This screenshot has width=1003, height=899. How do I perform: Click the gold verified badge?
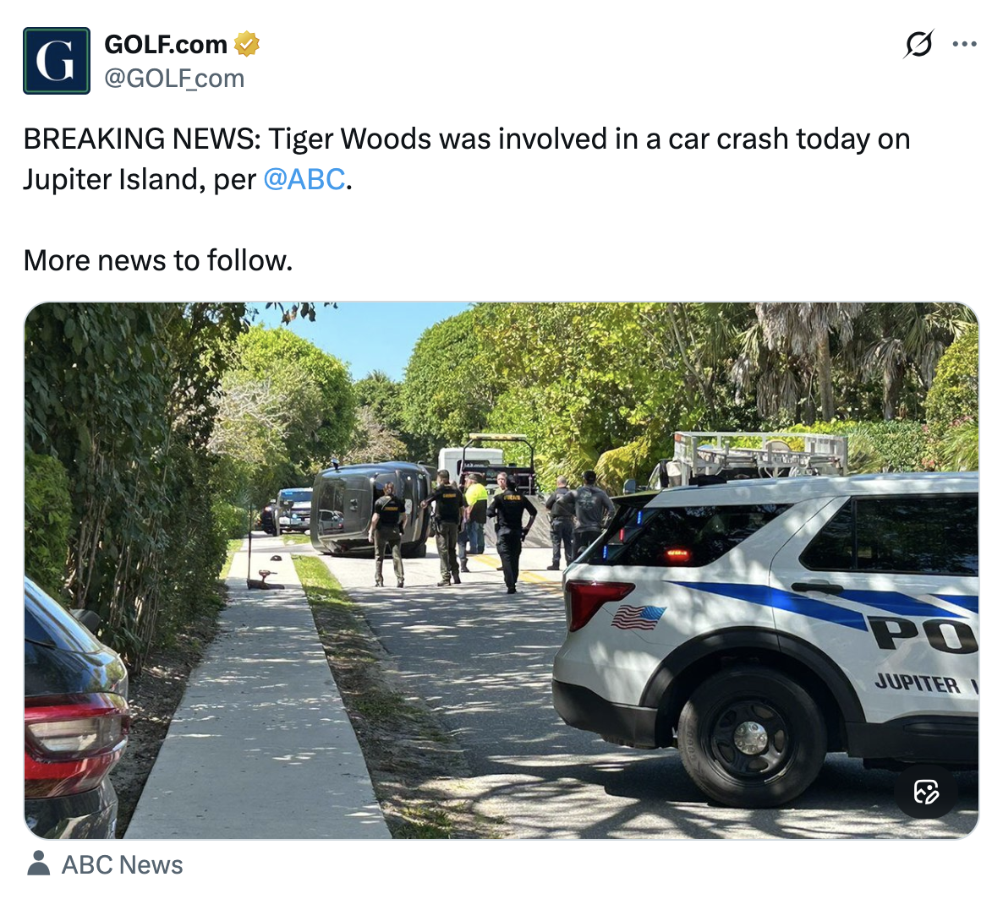[x=246, y=44]
